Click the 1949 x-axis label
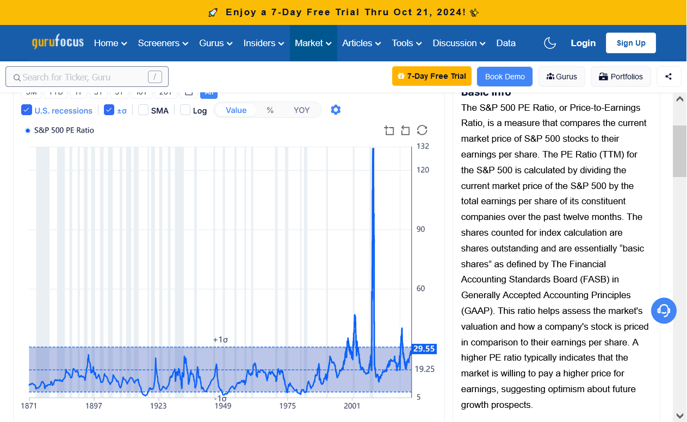The width and height of the screenshot is (687, 422). [x=222, y=406]
